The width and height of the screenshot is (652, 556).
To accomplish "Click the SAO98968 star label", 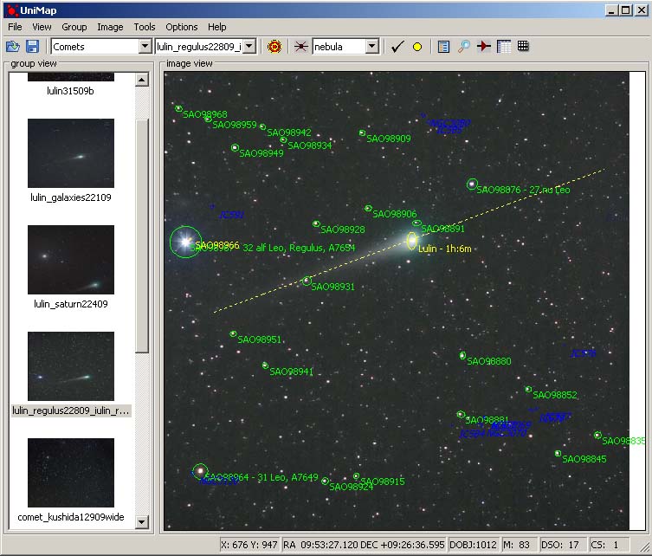I will (x=205, y=114).
